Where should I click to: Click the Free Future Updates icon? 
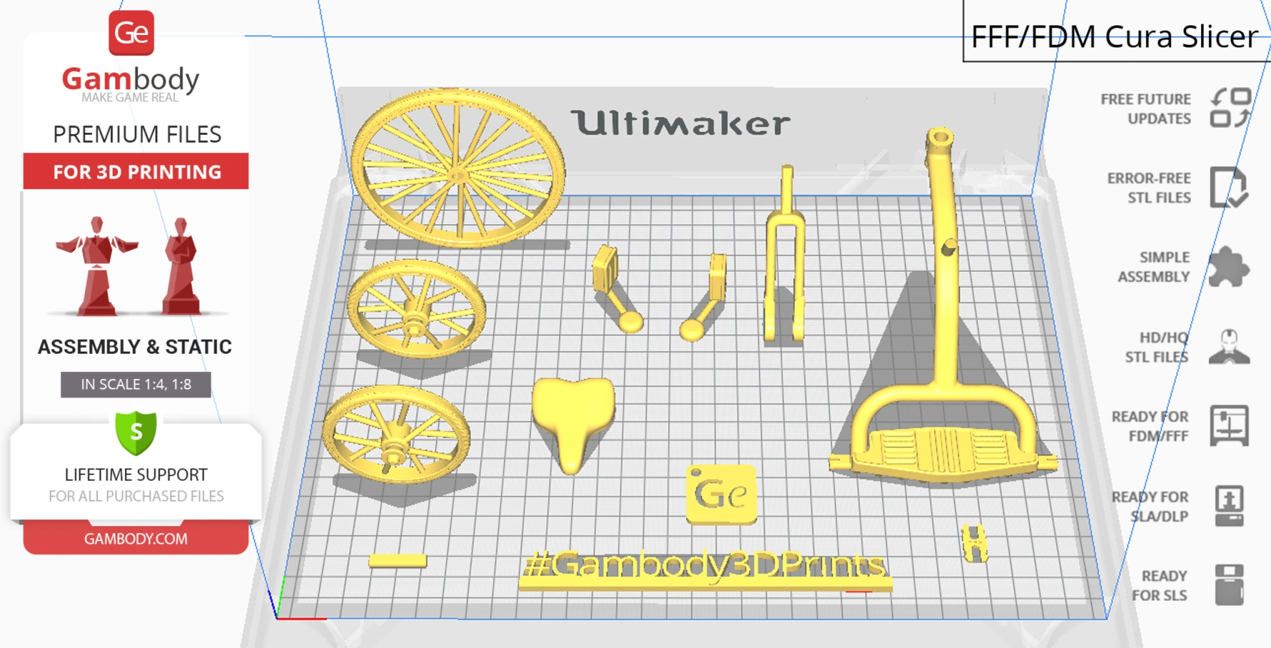point(1230,109)
